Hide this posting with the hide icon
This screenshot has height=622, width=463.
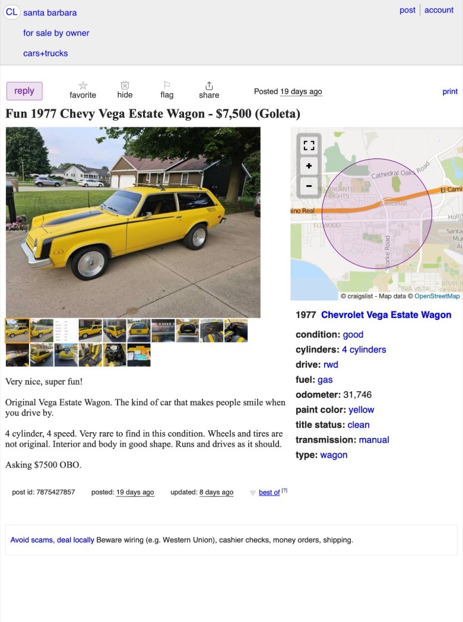tap(125, 85)
